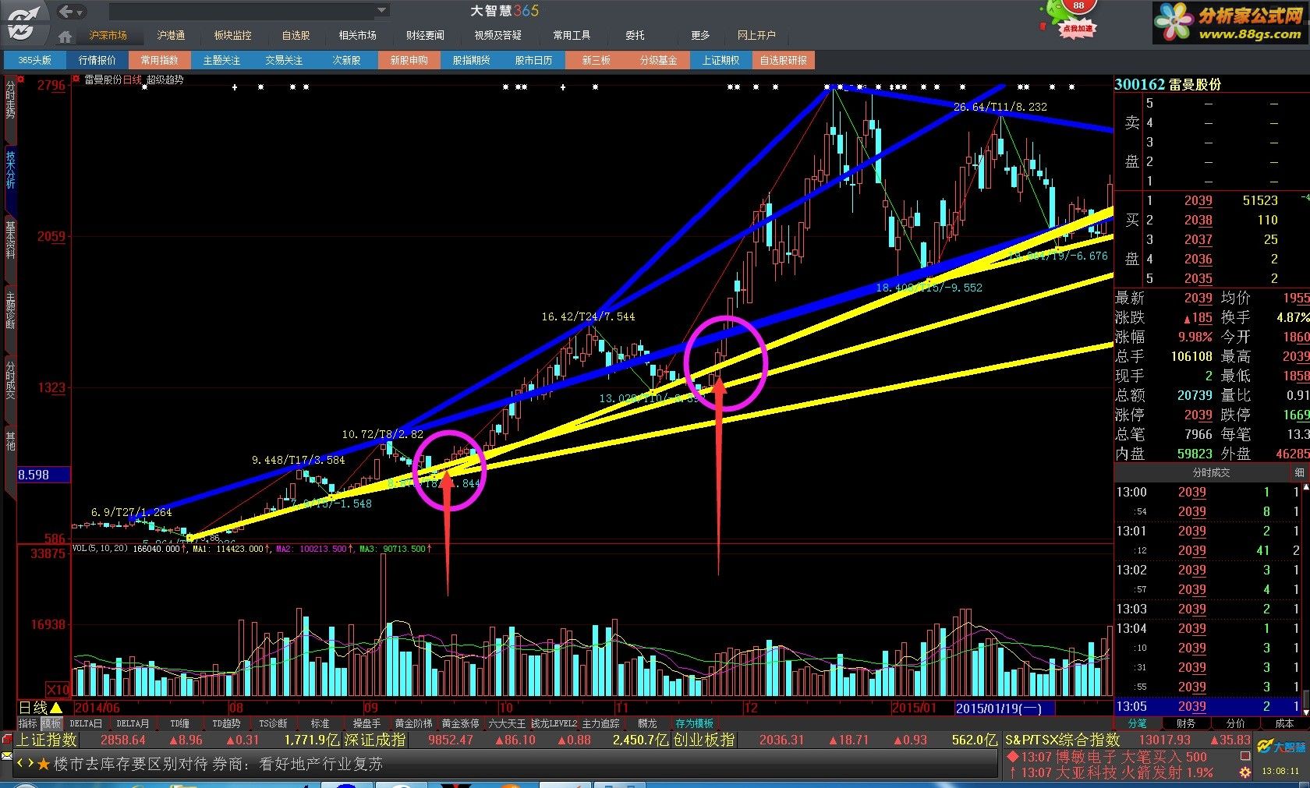Open the 相关市场 menu

[357, 35]
